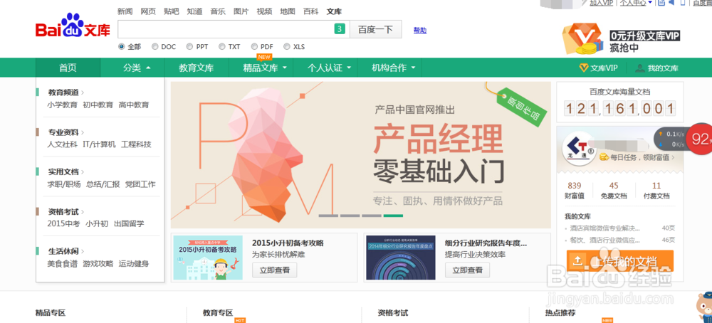712x323 pixels.
Task: Open the 教育文库 navigation tab
Action: pos(197,68)
